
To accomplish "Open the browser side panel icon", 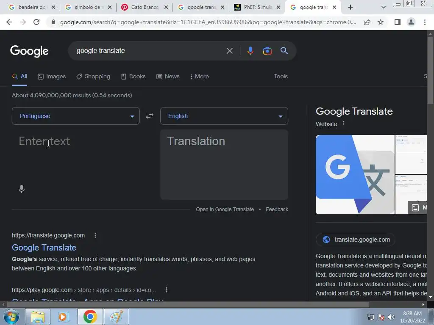I will pos(398,22).
